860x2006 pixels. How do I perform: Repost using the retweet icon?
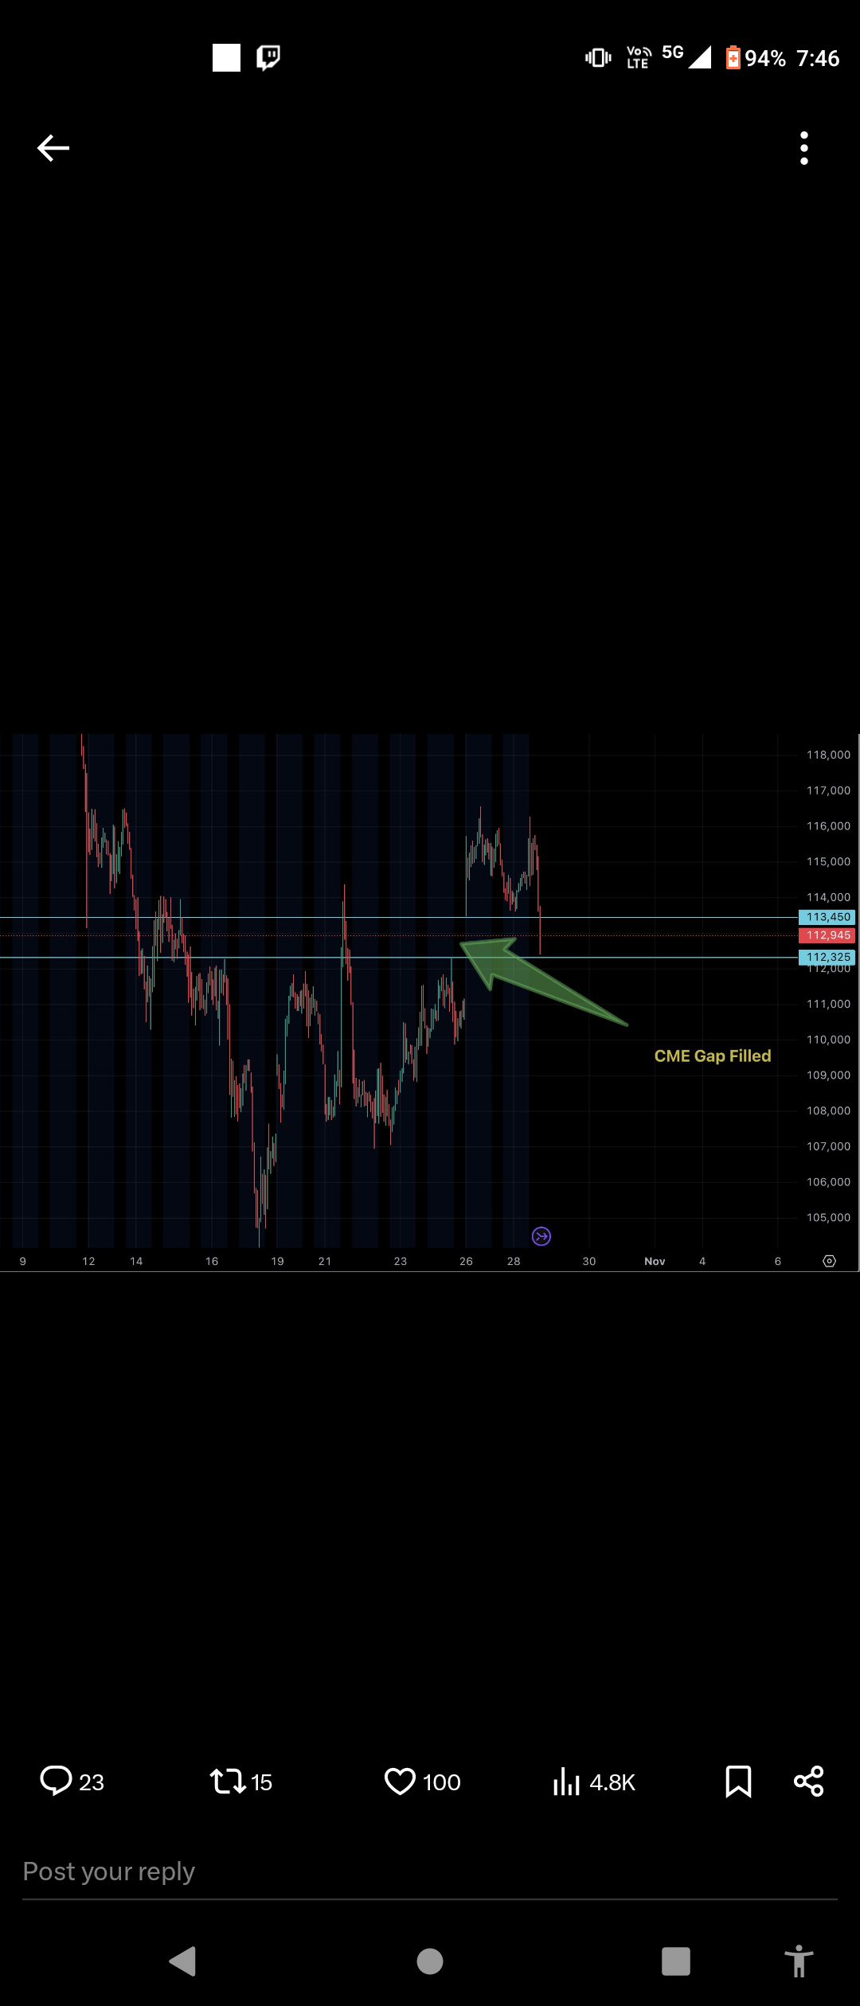tap(228, 1782)
